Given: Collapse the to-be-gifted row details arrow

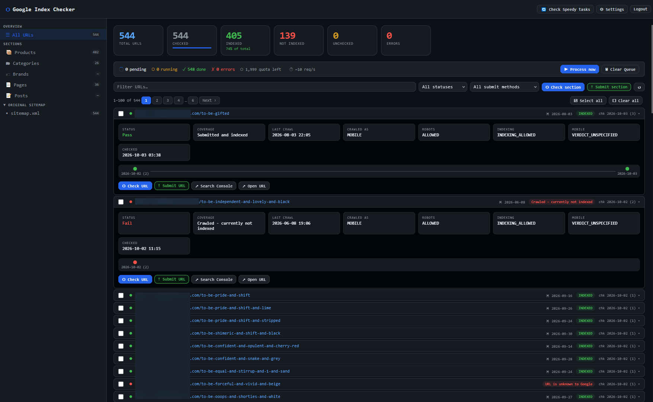Looking at the screenshot, I should tap(639, 114).
